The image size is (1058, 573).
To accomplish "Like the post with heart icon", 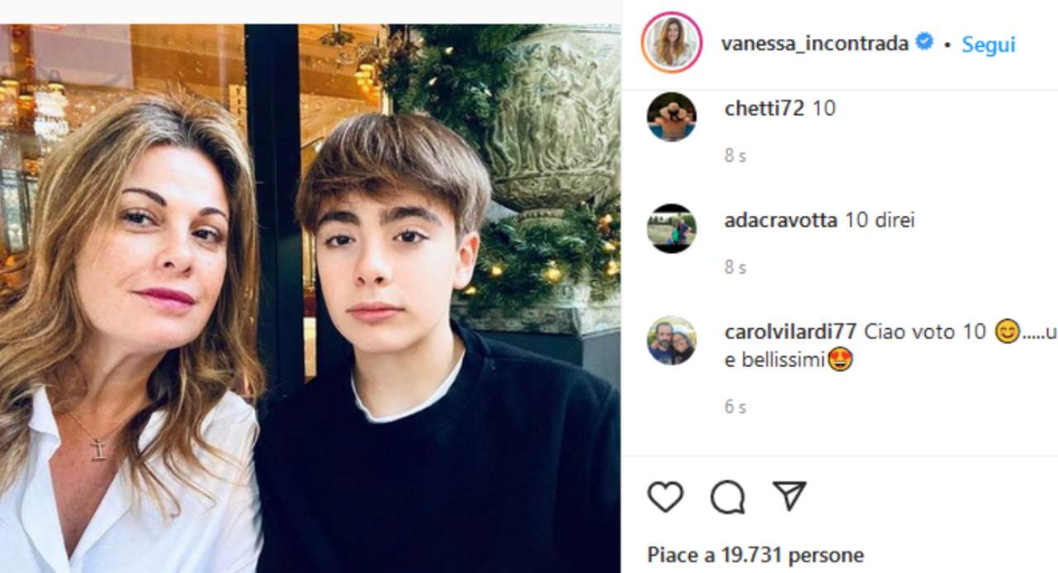I will tap(665, 496).
